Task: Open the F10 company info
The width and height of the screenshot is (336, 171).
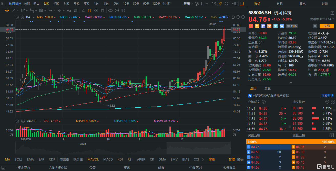Action: click(234, 4)
